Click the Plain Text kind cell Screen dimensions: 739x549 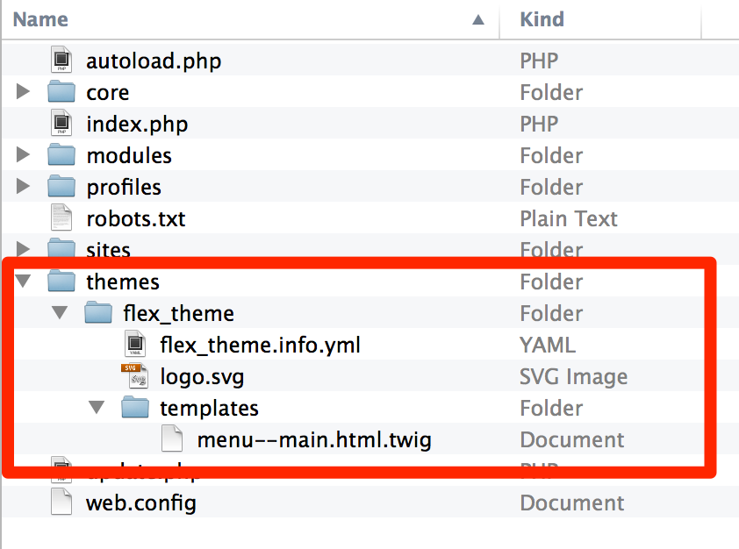pyautogui.click(x=569, y=218)
